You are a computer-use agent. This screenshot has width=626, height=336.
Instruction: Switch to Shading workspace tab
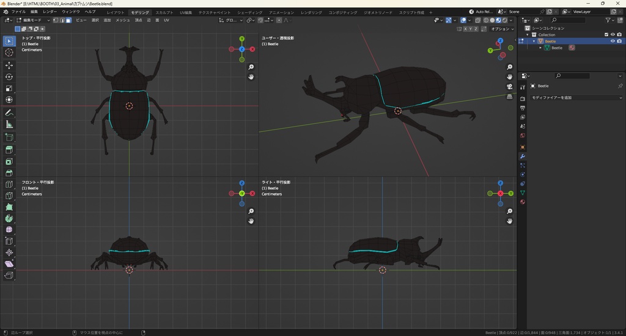click(249, 12)
